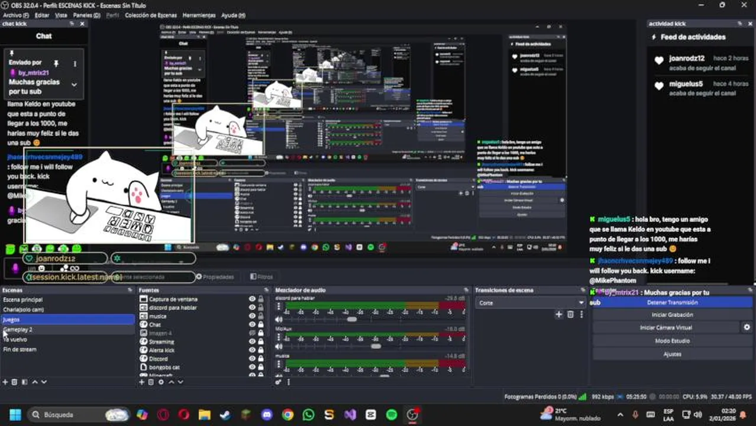Remove selected source with Fuentes trash icon
Image resolution: width=756 pixels, height=426 pixels.
[x=151, y=382]
